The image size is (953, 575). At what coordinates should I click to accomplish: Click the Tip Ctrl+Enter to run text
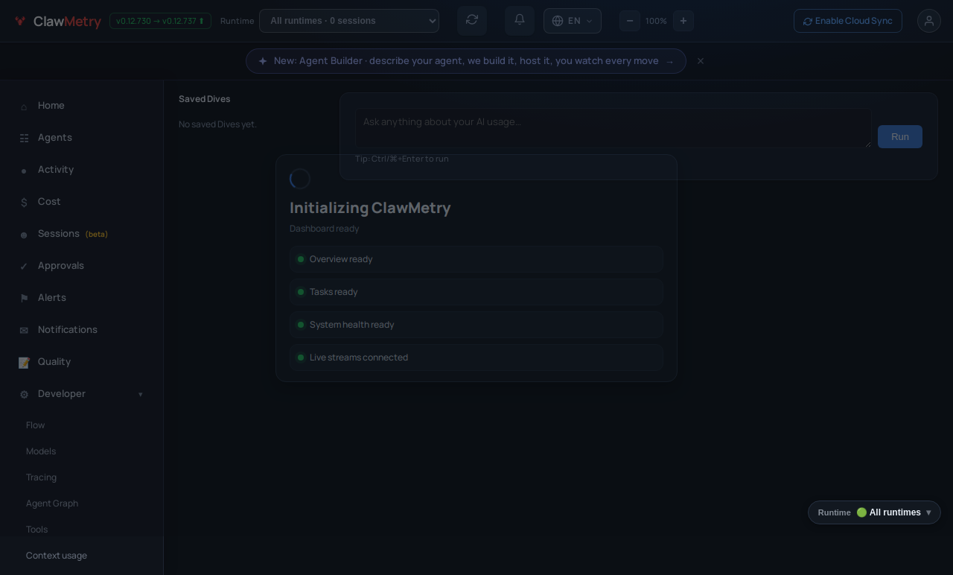402,159
